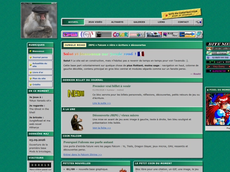Open the "Premier vrai billet à venir" heading
This screenshot has width=230, height=172.
[x=112, y=86]
